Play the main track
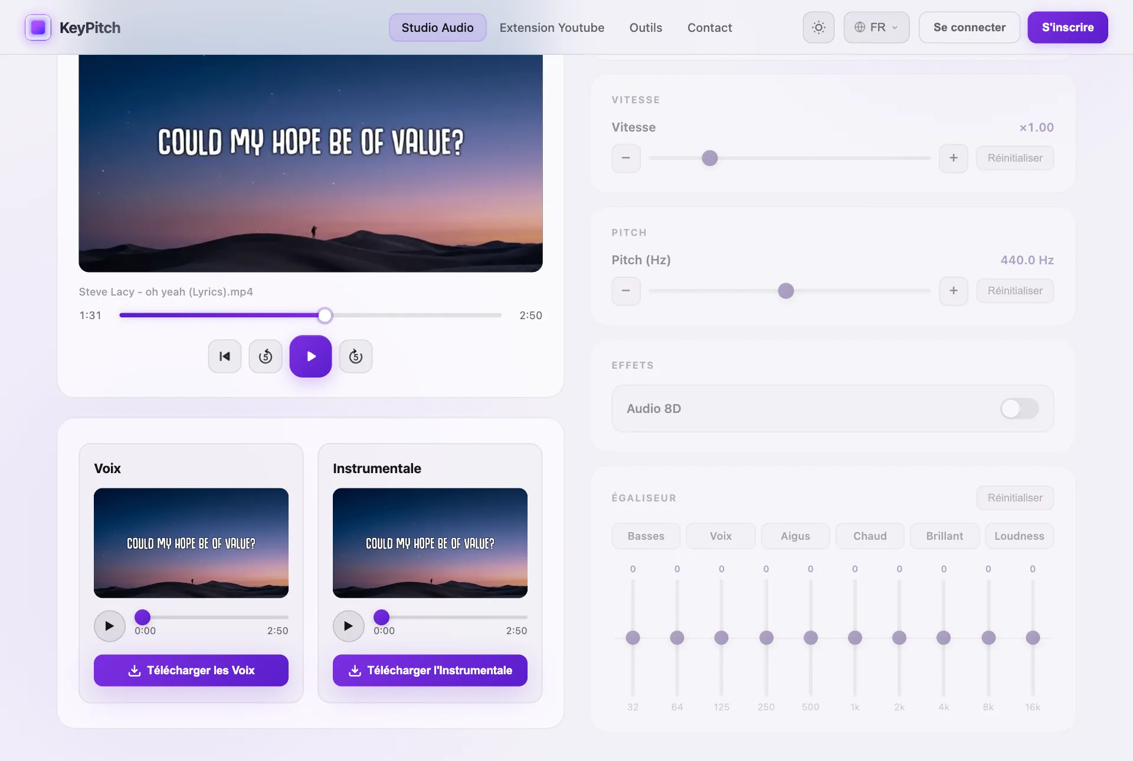1133x761 pixels. pos(310,356)
